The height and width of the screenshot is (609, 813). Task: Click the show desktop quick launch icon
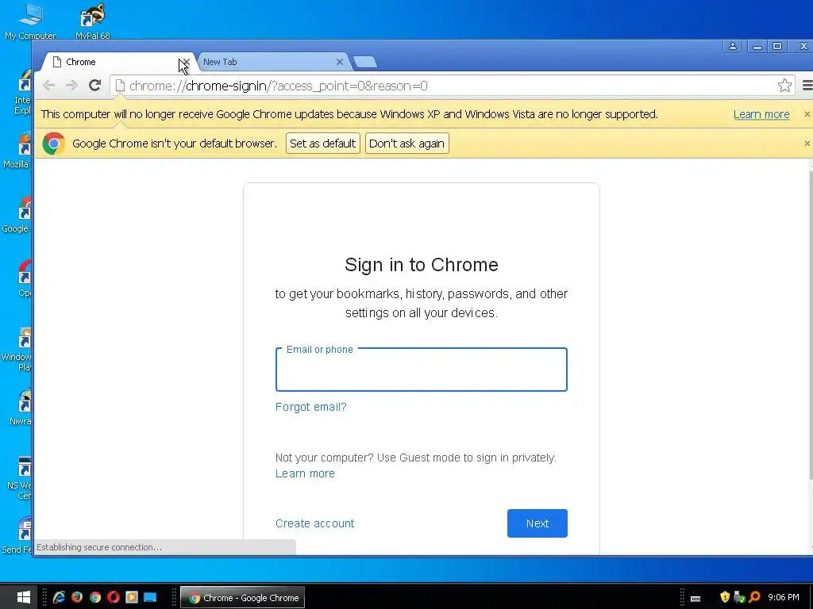point(150,597)
